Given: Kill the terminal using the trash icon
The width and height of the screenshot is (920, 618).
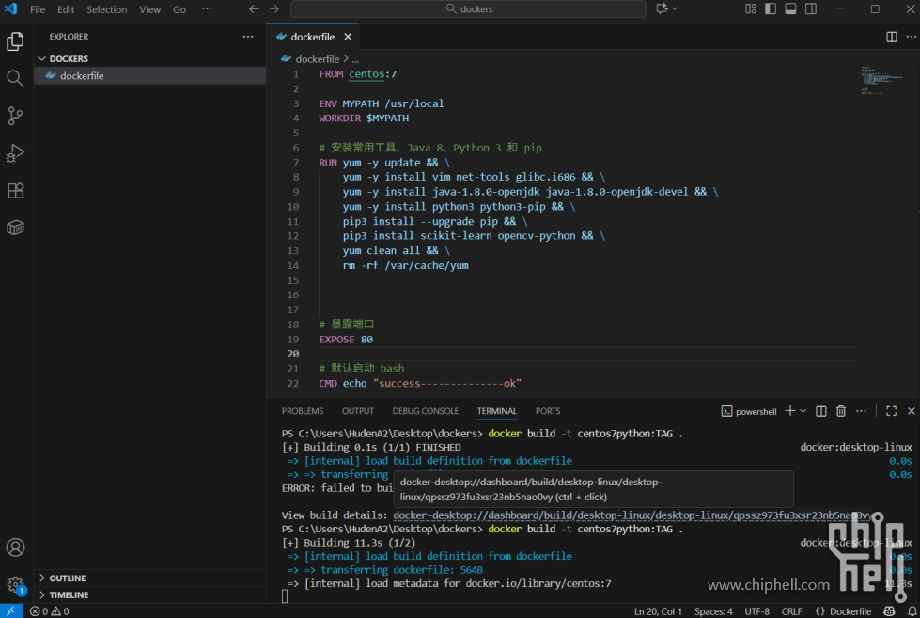Looking at the screenshot, I should 841,411.
